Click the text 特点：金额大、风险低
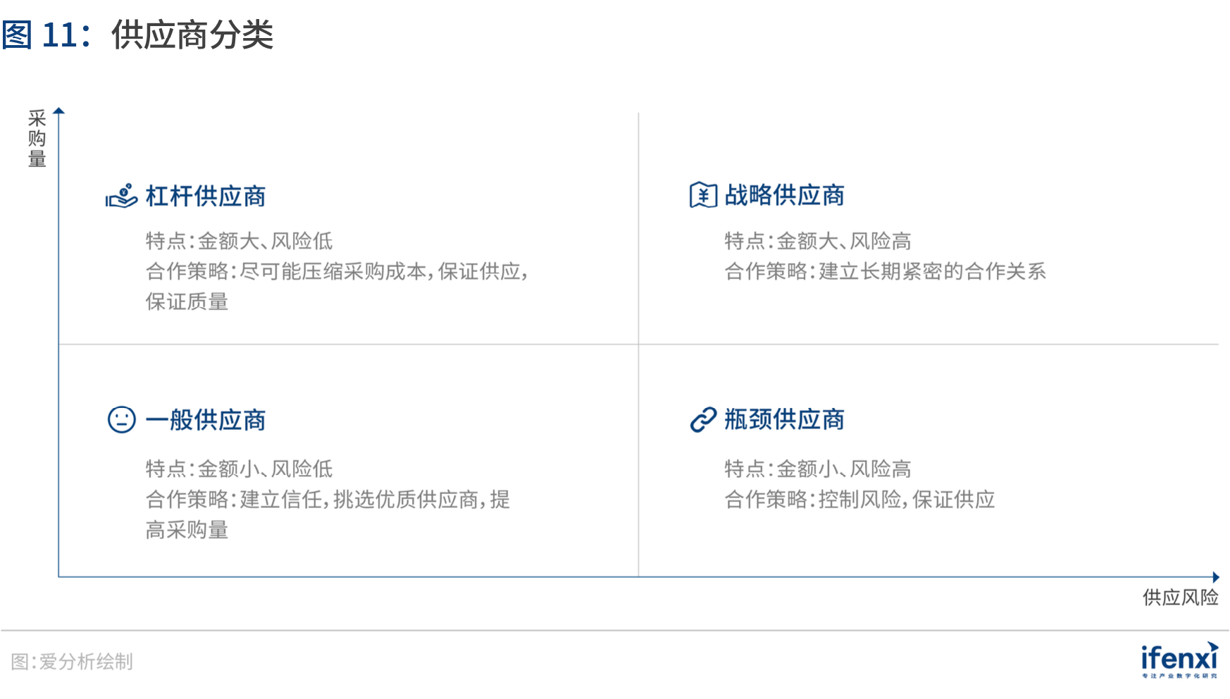This screenshot has height=699, width=1230. pos(239,241)
